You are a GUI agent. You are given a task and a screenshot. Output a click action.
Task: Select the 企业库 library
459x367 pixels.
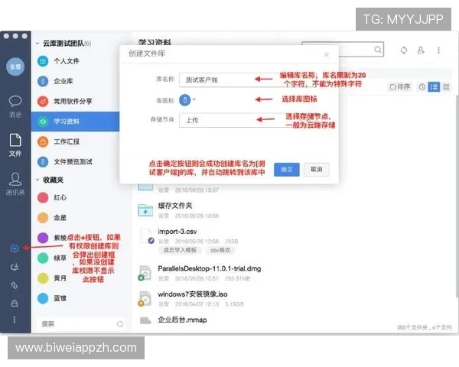click(75, 81)
